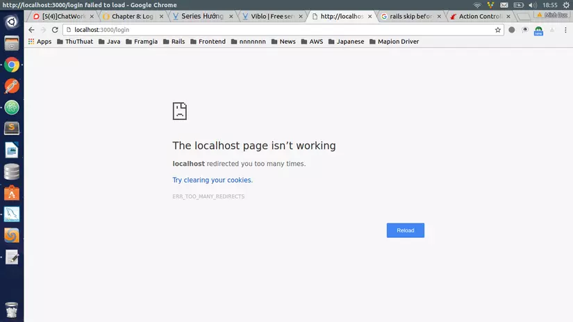The width and height of the screenshot is (573, 322).
Task: Expand the AWS bookmark folder
Action: coord(312,42)
